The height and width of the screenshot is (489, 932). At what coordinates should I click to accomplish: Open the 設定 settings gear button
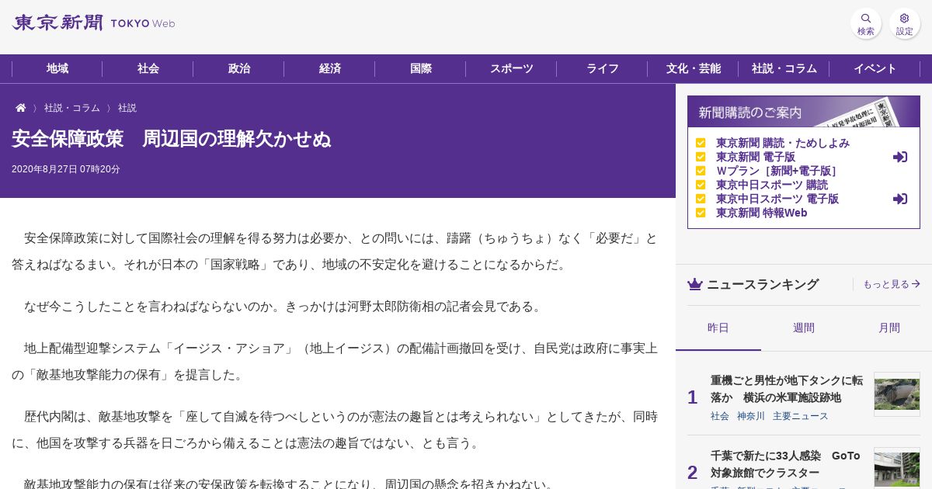pyautogui.click(x=905, y=23)
